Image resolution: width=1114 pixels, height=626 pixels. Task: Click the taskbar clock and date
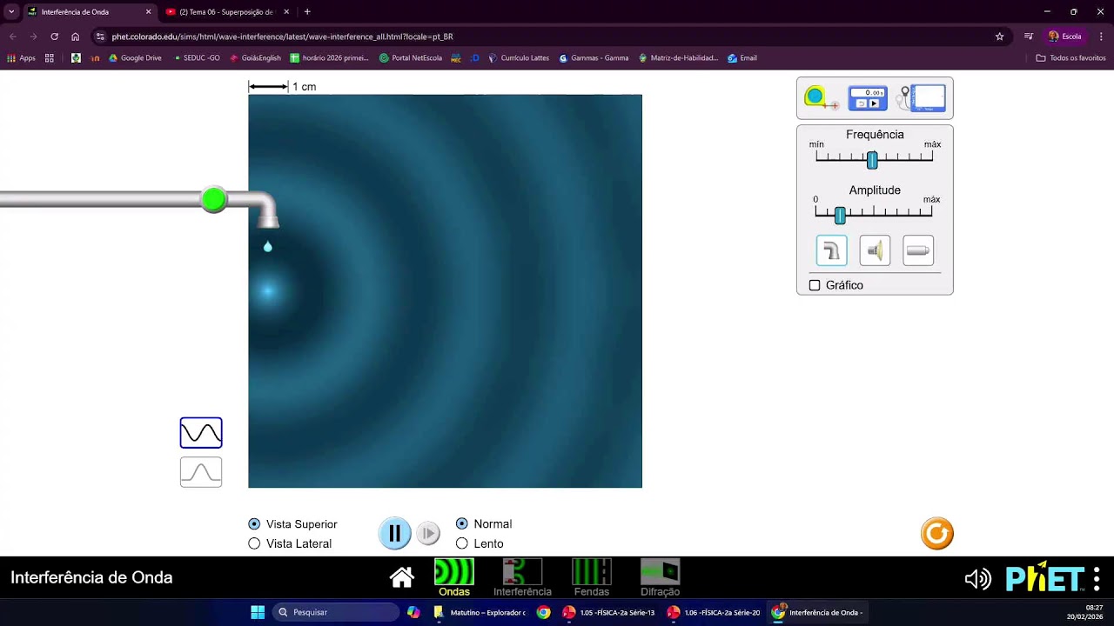tap(1086, 612)
